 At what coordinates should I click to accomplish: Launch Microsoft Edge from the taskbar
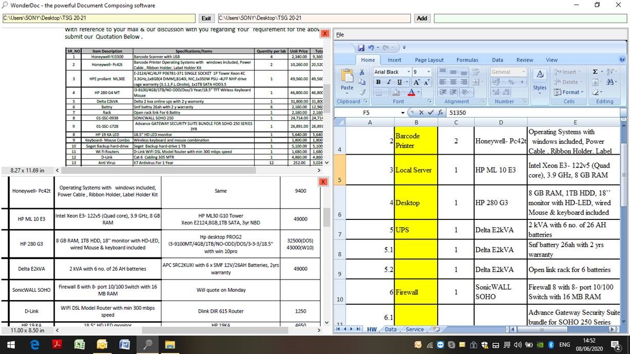(34, 345)
